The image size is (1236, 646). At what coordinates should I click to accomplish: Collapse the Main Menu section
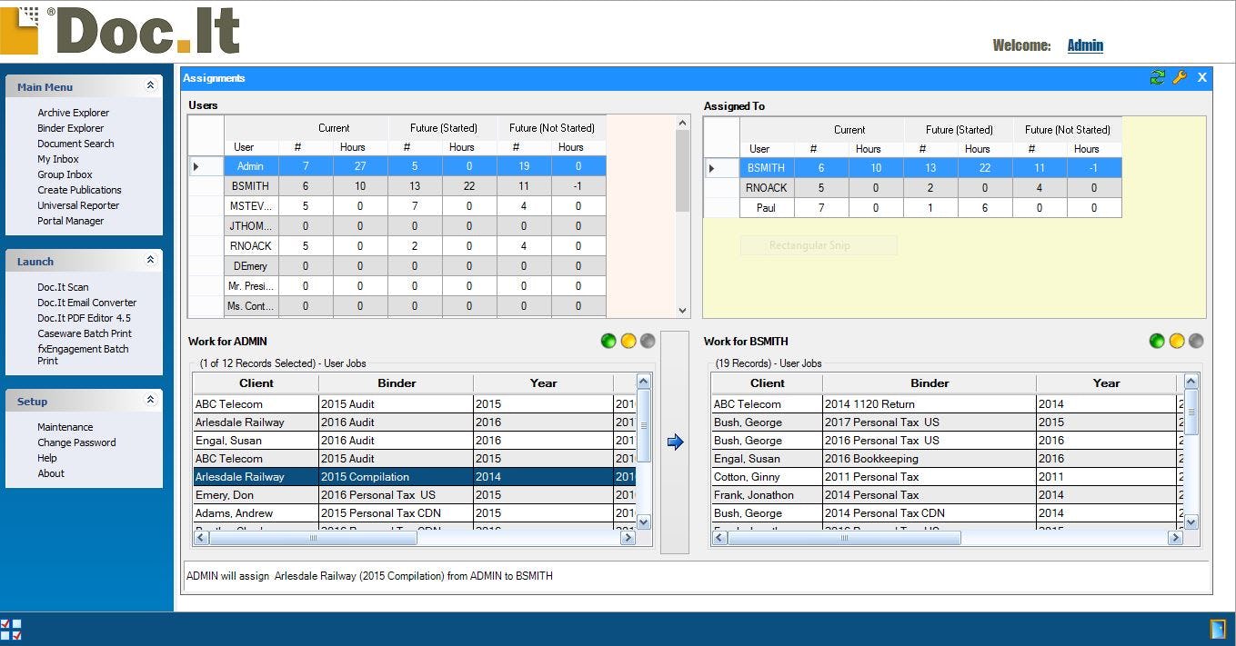(150, 85)
